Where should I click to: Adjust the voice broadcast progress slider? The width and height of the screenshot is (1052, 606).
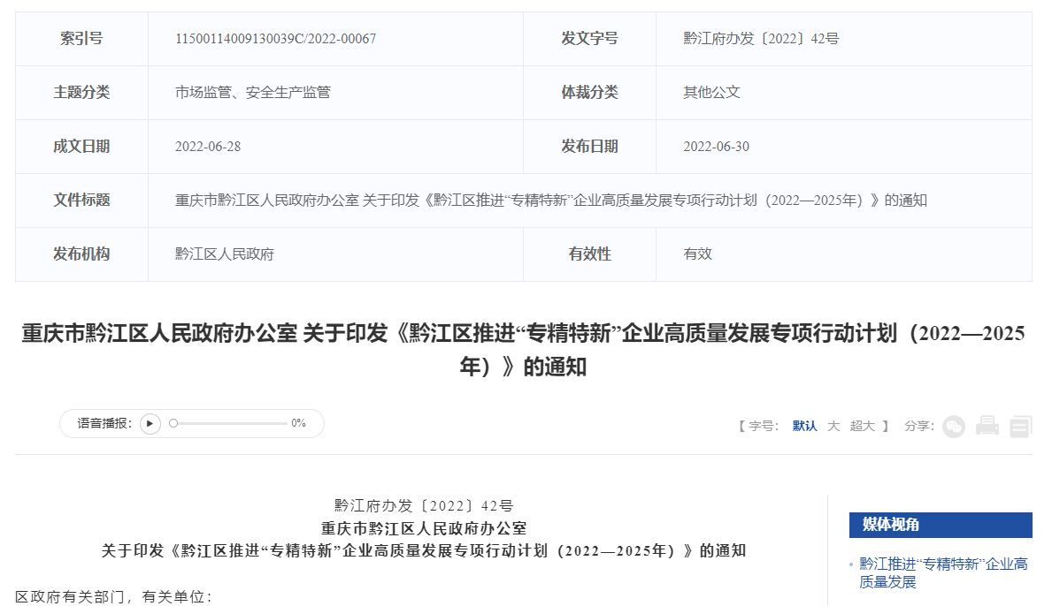[x=229, y=423]
